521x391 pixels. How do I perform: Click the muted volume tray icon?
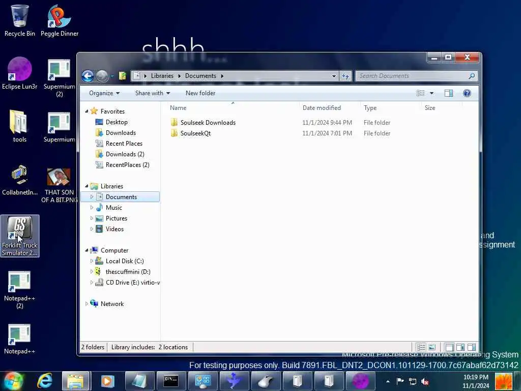click(425, 381)
